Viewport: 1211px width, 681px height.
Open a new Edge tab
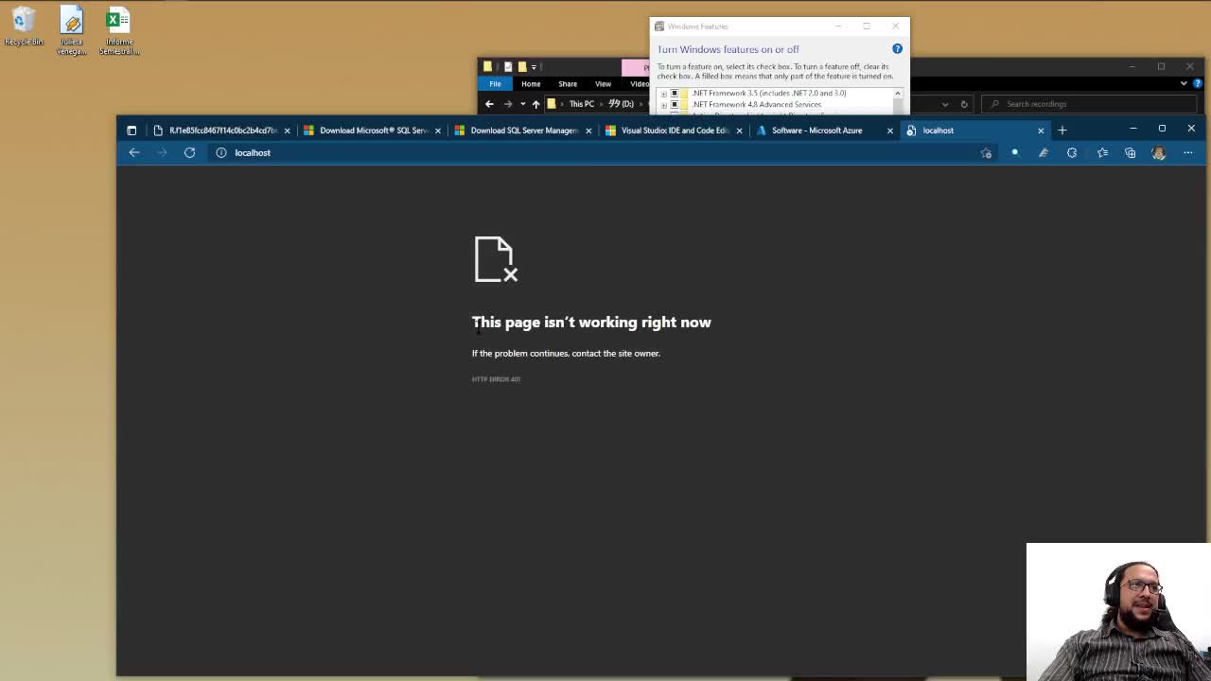pos(1062,131)
